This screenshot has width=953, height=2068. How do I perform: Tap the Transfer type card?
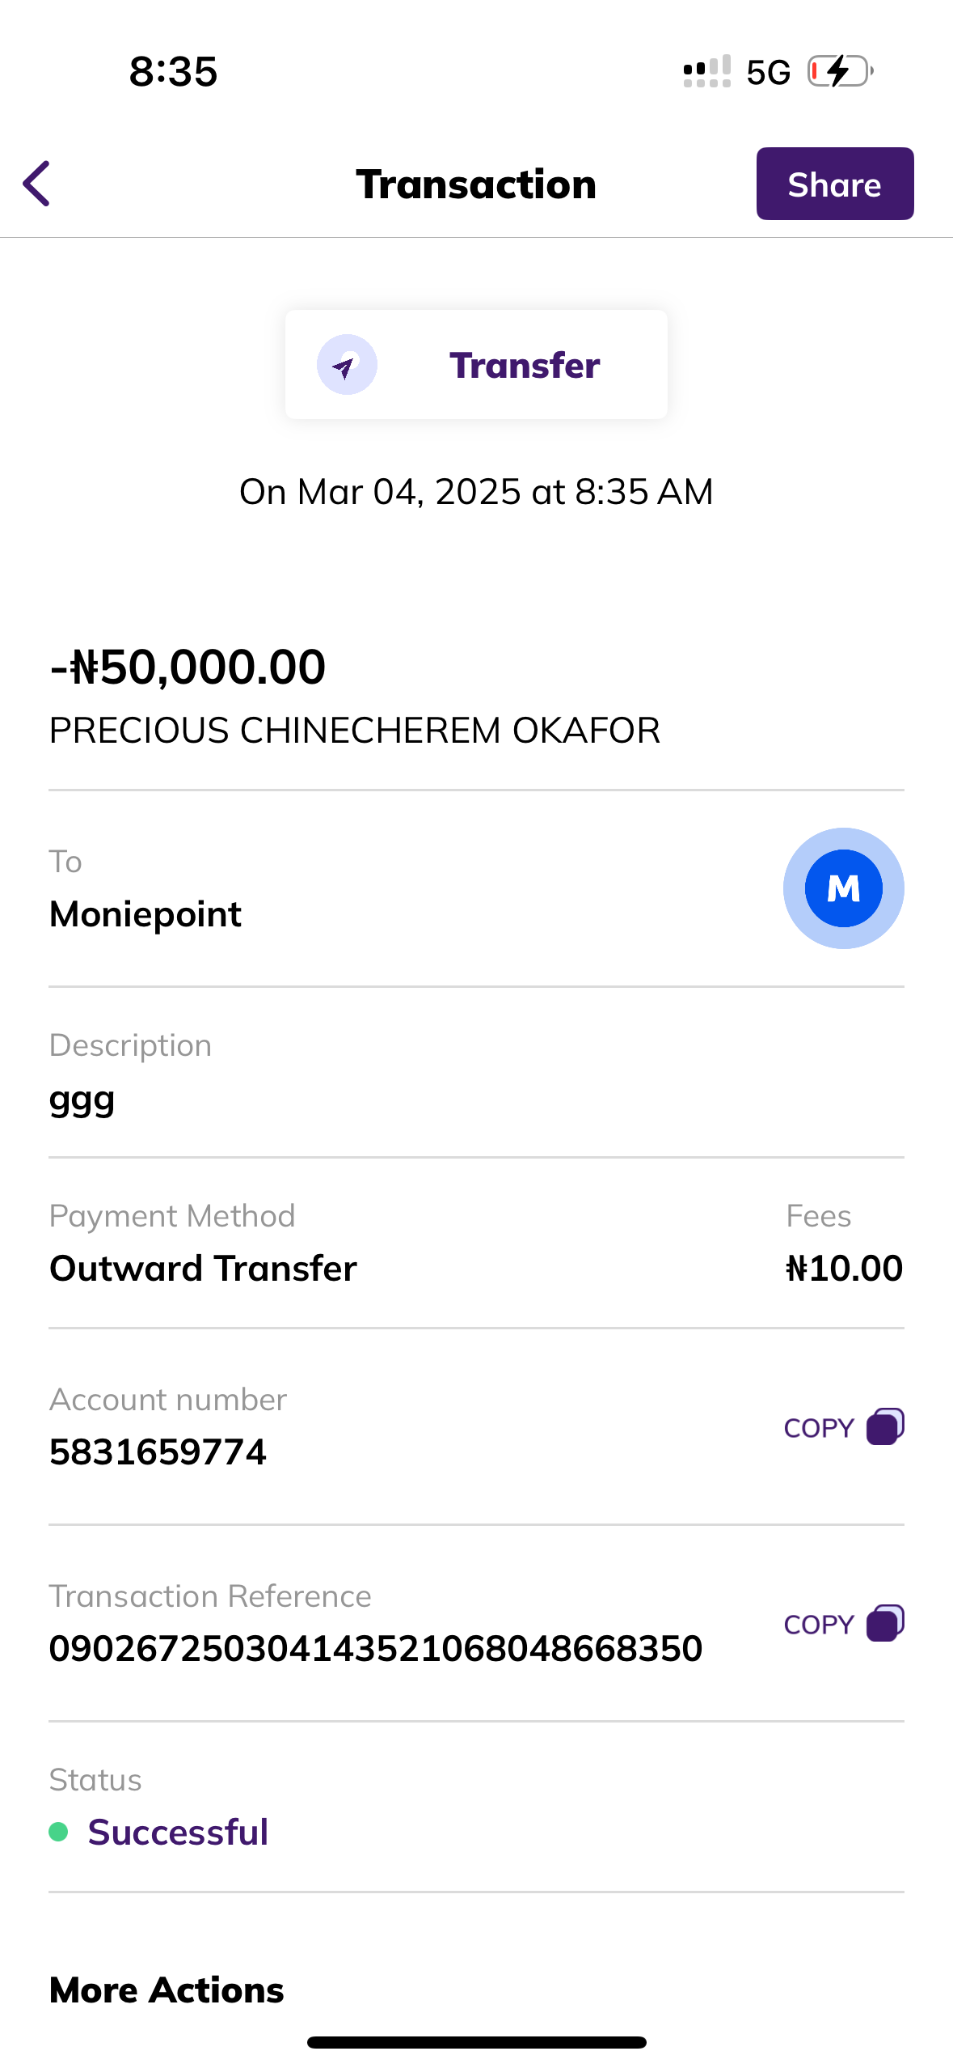(476, 365)
